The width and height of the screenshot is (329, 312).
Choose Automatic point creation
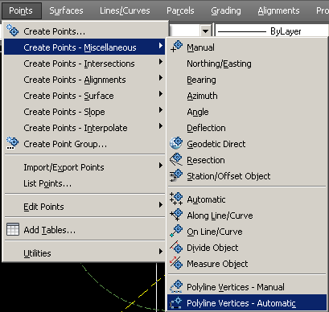[247, 199]
